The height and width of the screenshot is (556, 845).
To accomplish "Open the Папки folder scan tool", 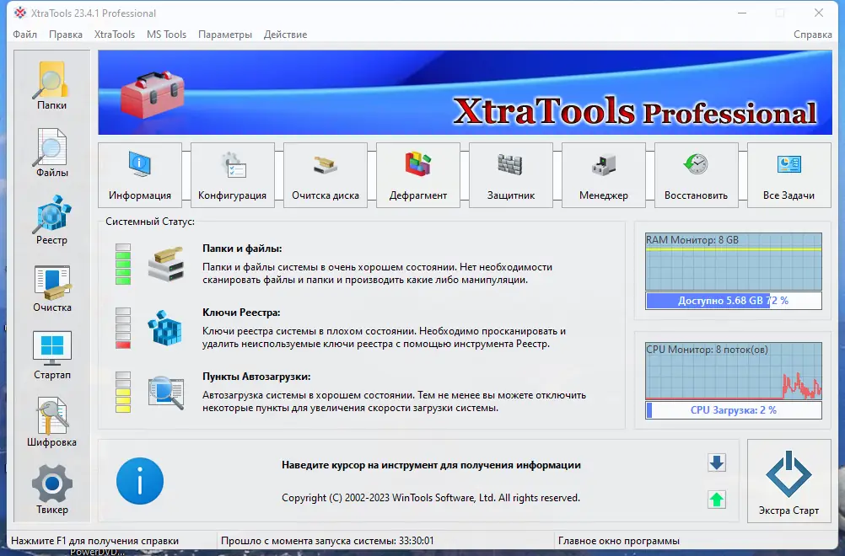I will point(51,85).
